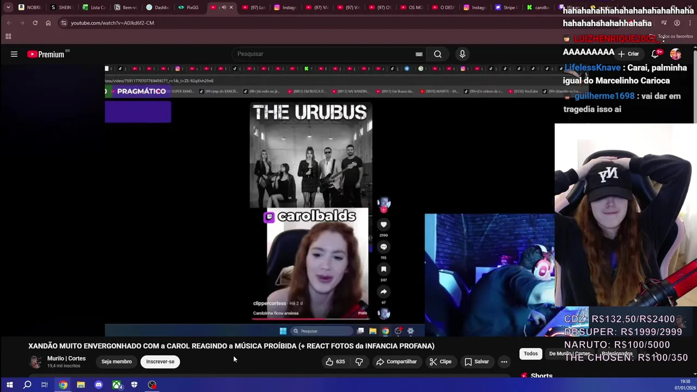Switch to the Lista Ca spreadsheet tab
The image size is (697, 392).
click(94, 8)
